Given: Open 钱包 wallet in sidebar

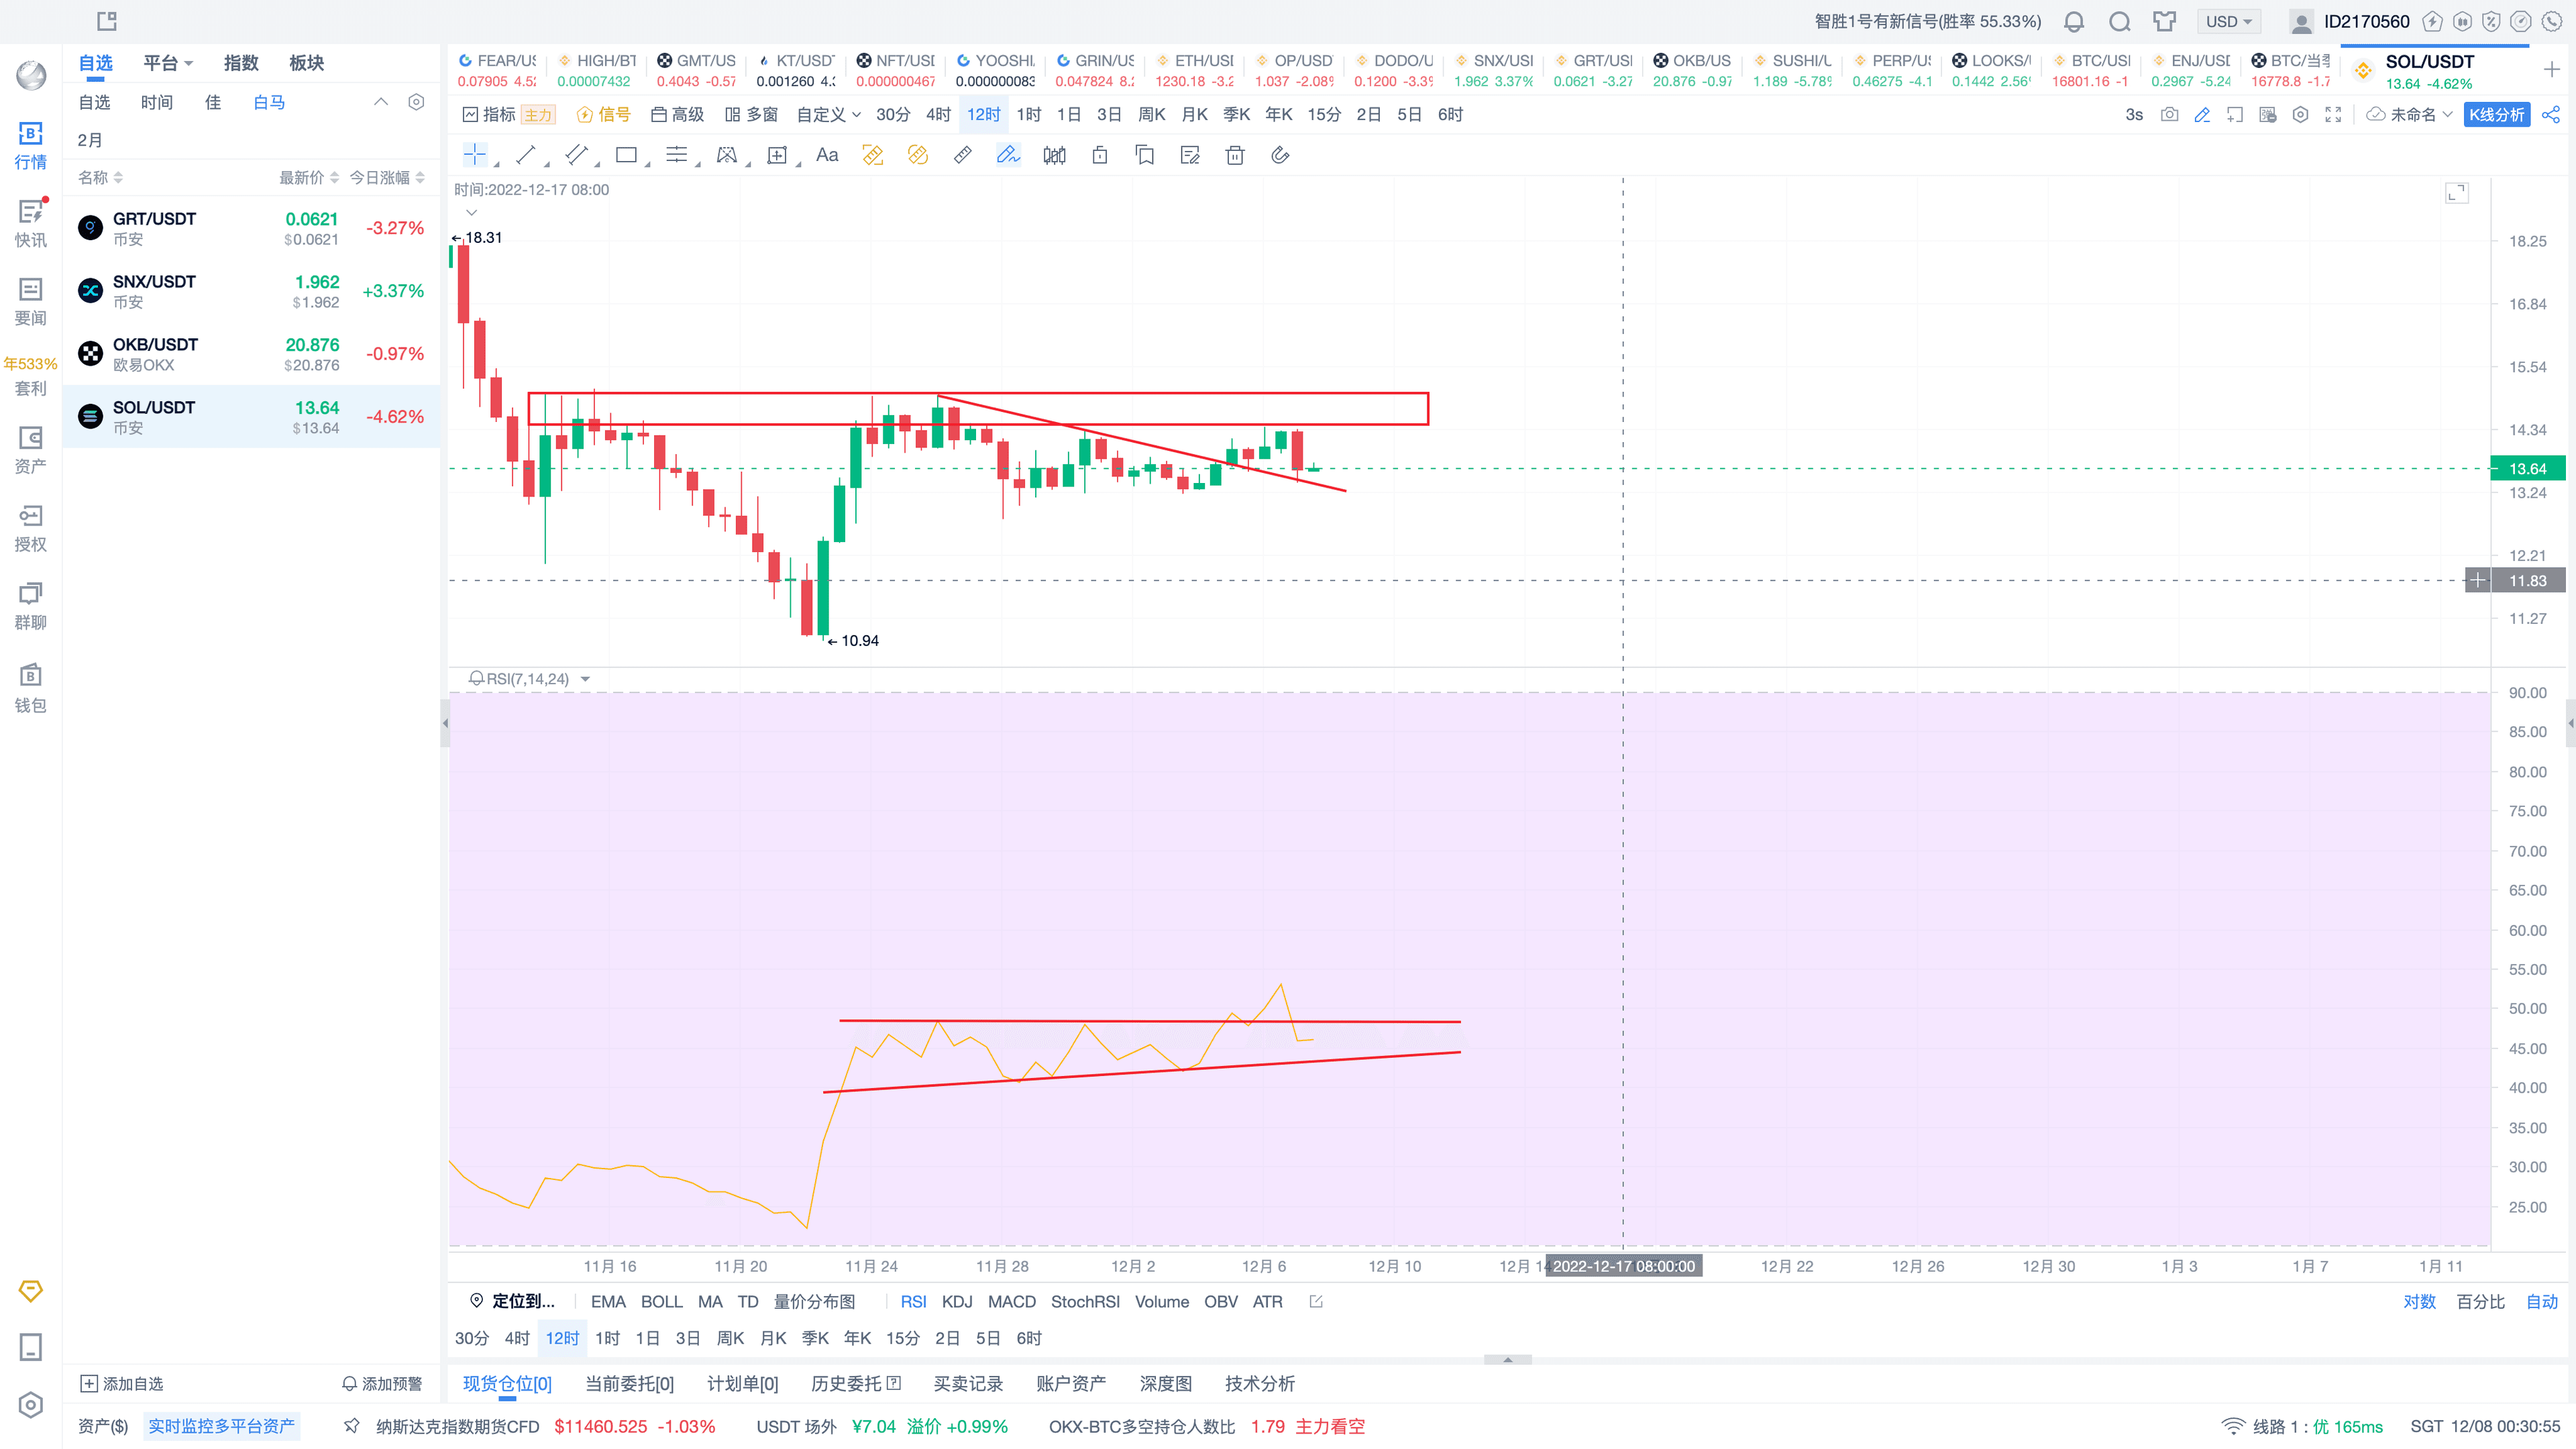Looking at the screenshot, I should click(31, 688).
